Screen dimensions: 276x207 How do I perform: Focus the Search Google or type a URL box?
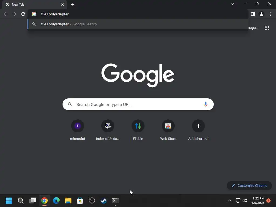tap(138, 104)
